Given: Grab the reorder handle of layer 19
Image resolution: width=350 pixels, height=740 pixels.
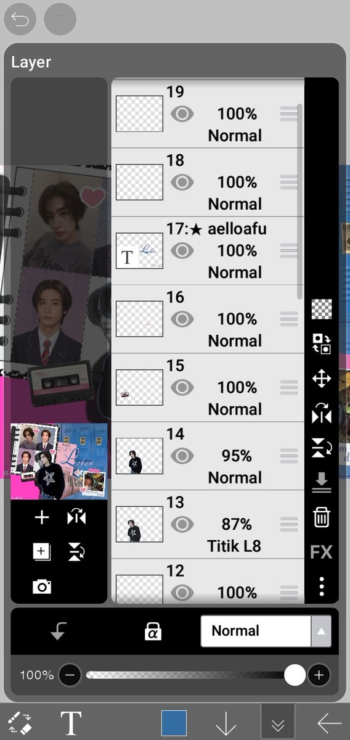Looking at the screenshot, I should 288,113.
